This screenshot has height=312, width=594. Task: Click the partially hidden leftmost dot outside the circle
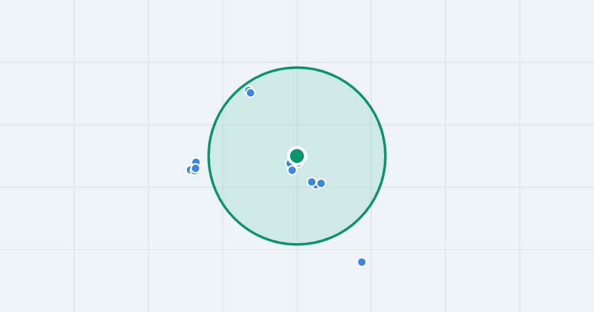189,170
